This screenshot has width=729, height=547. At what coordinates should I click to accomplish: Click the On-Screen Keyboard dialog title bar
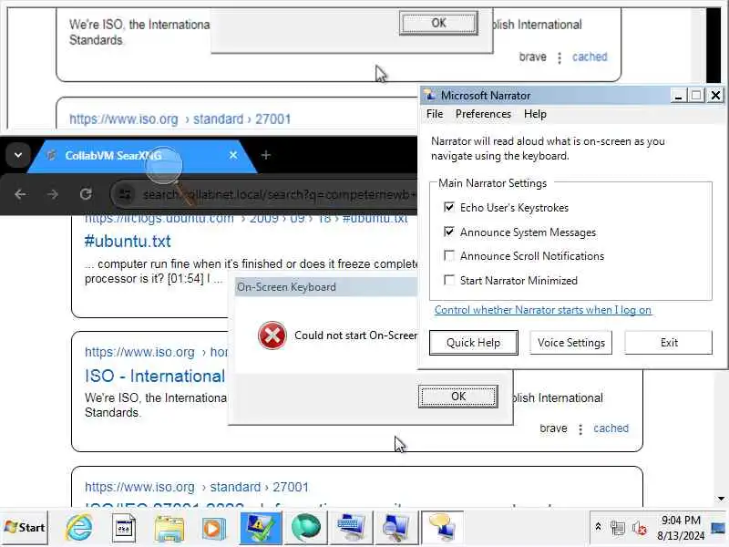[325, 287]
